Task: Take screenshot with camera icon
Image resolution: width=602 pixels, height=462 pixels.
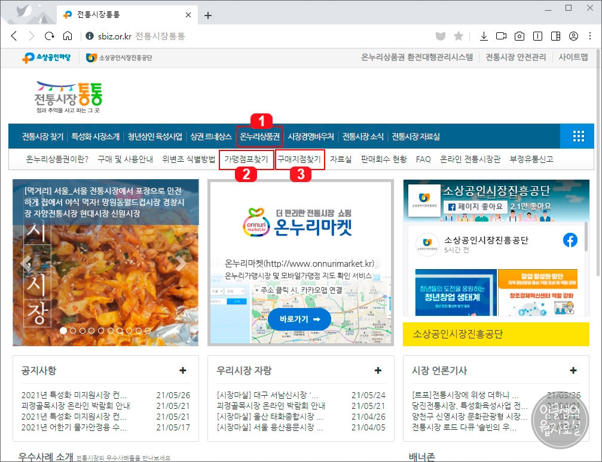Action: [520, 36]
